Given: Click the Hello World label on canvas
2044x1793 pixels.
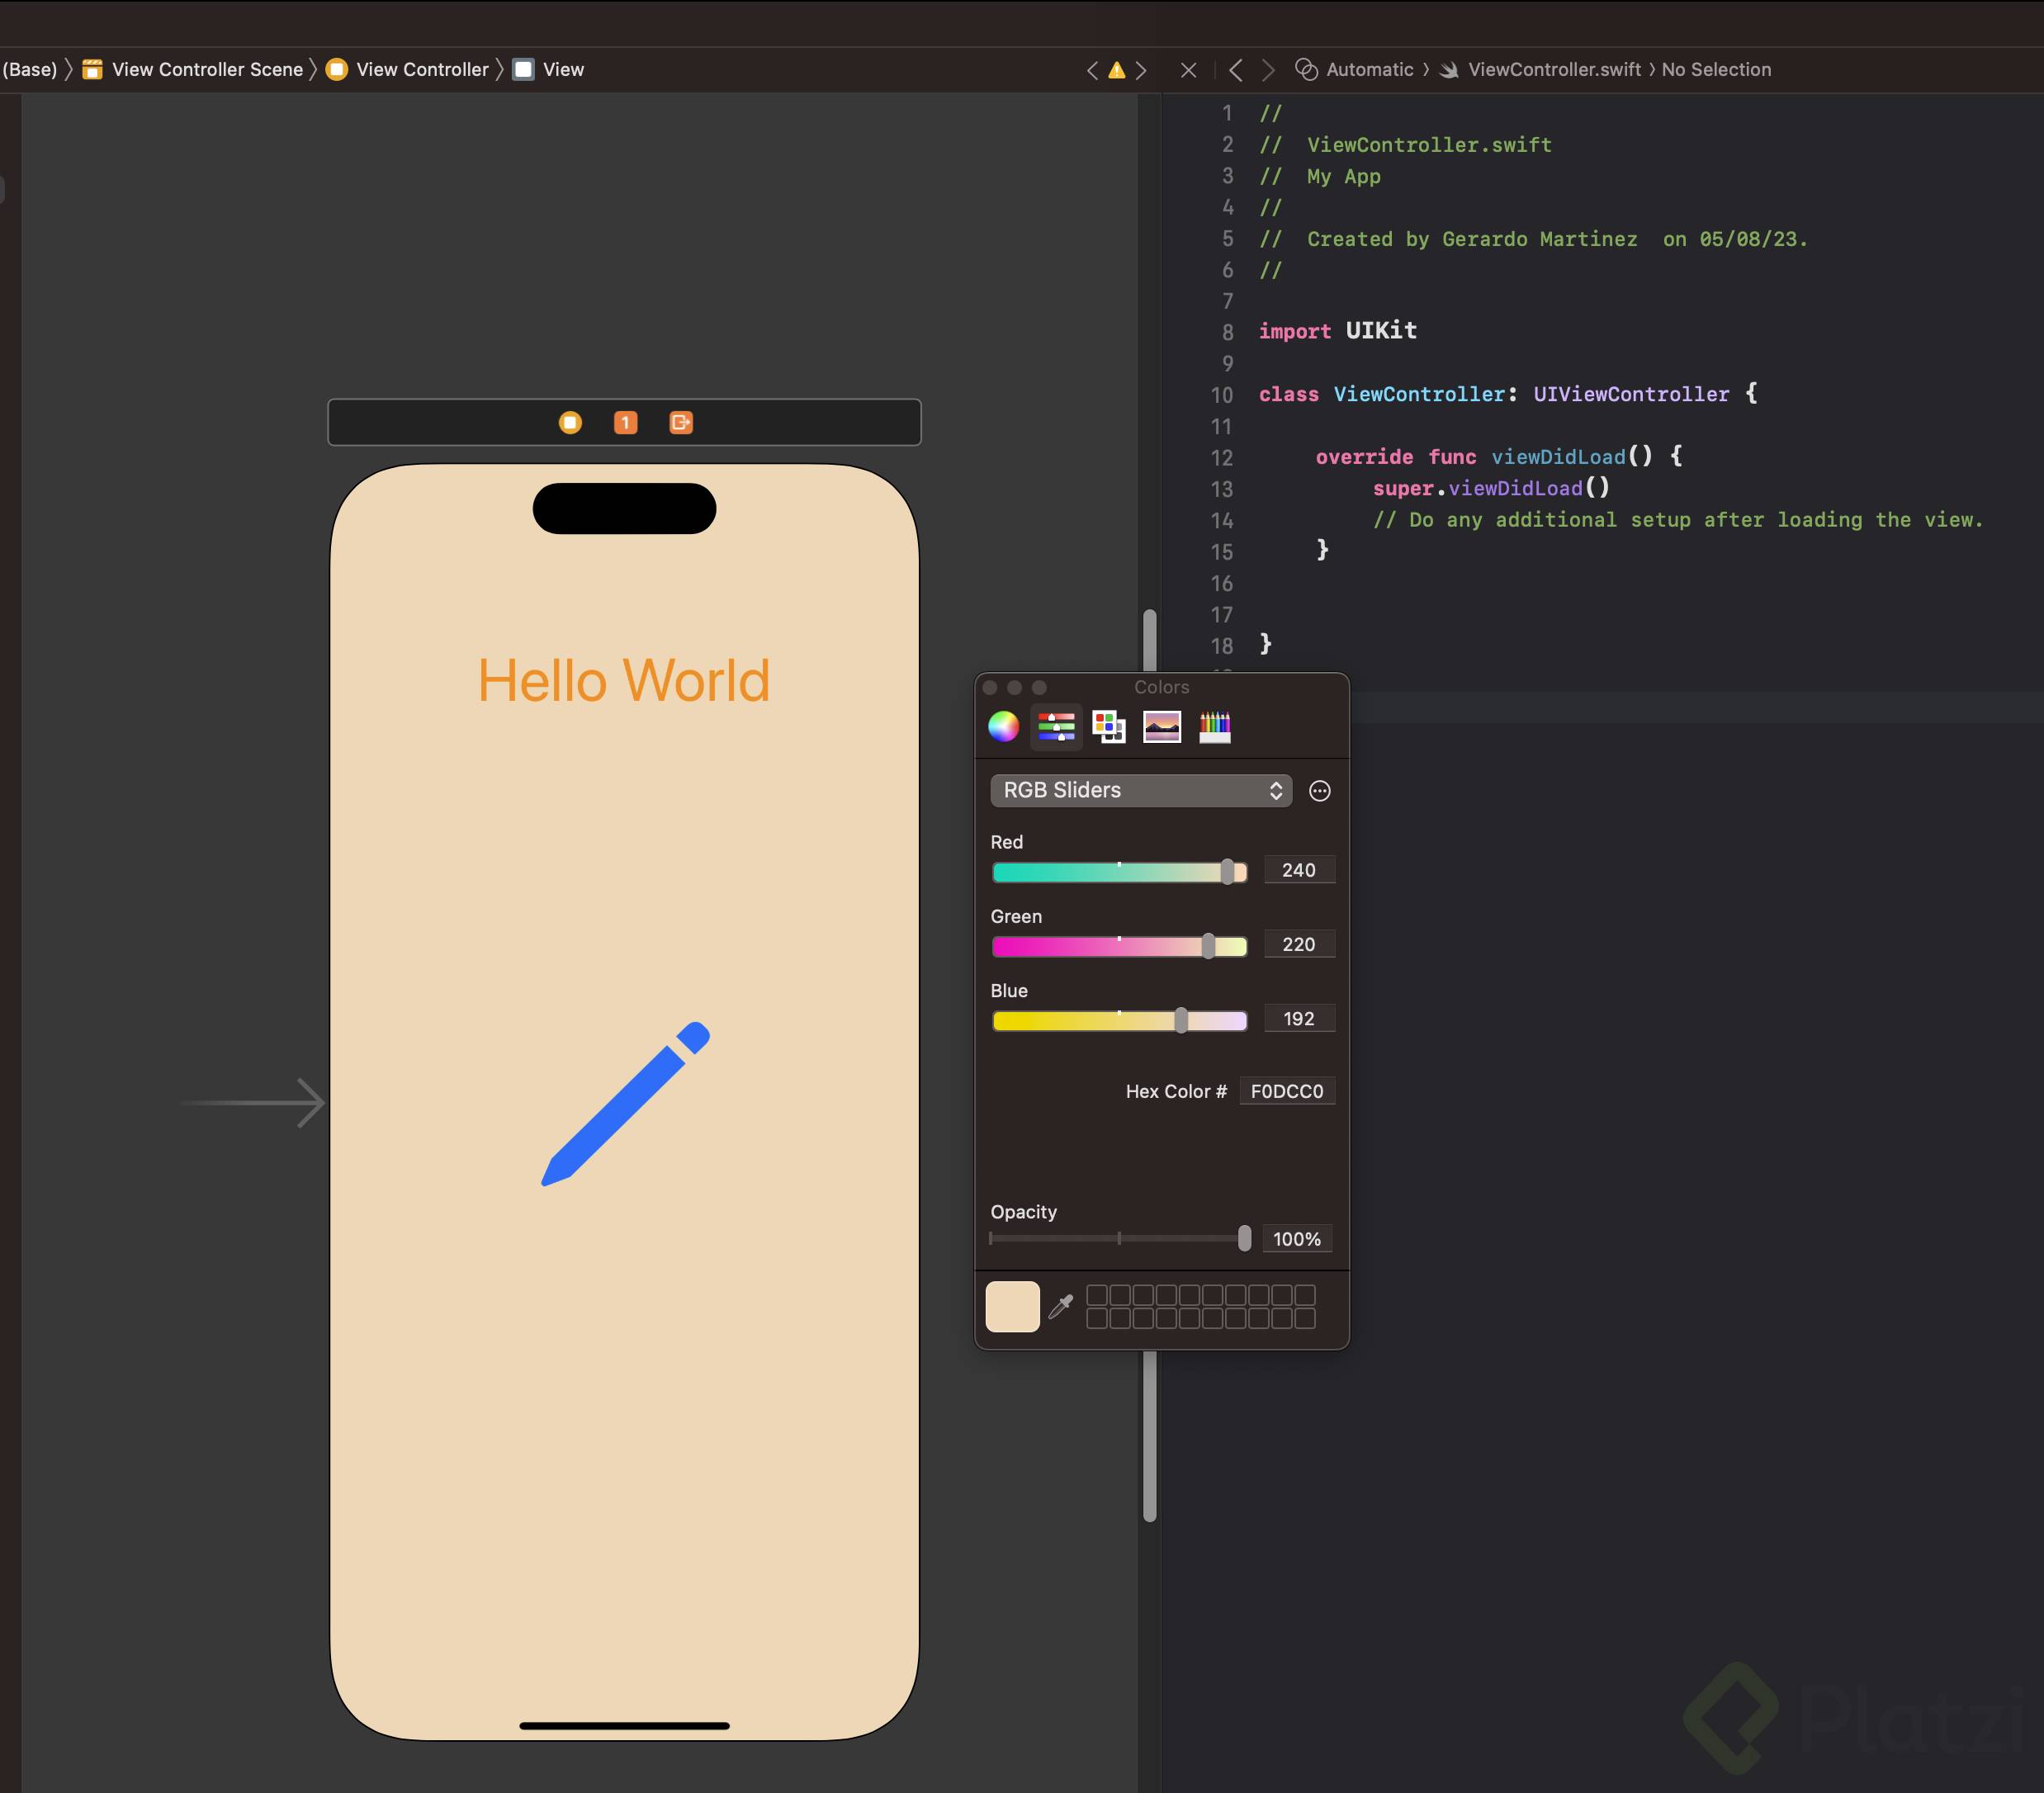Looking at the screenshot, I should click(623, 681).
